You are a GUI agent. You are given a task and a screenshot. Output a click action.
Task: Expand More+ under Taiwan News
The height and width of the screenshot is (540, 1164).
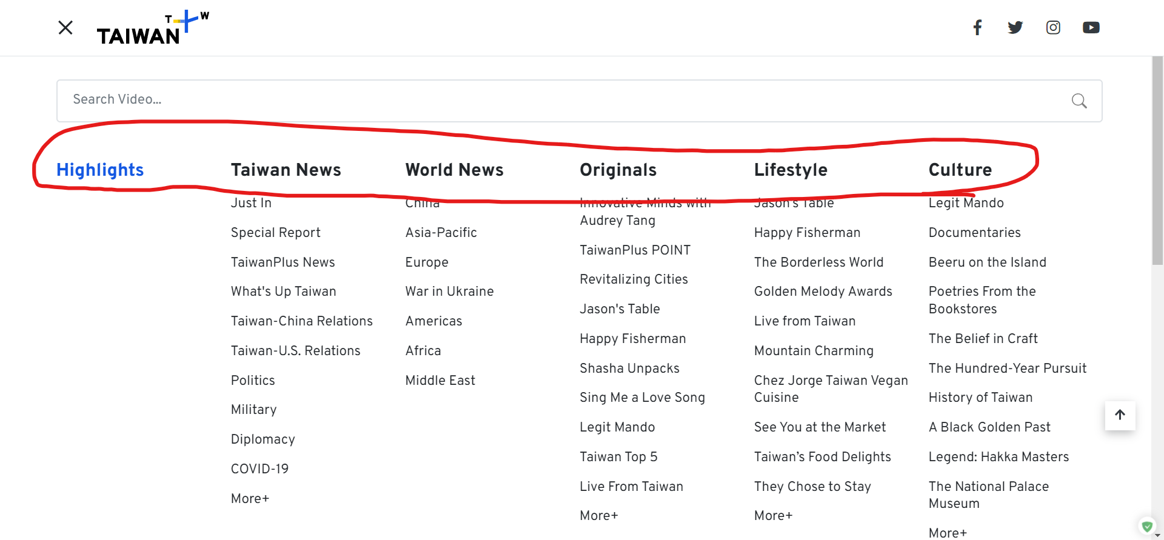pos(250,498)
